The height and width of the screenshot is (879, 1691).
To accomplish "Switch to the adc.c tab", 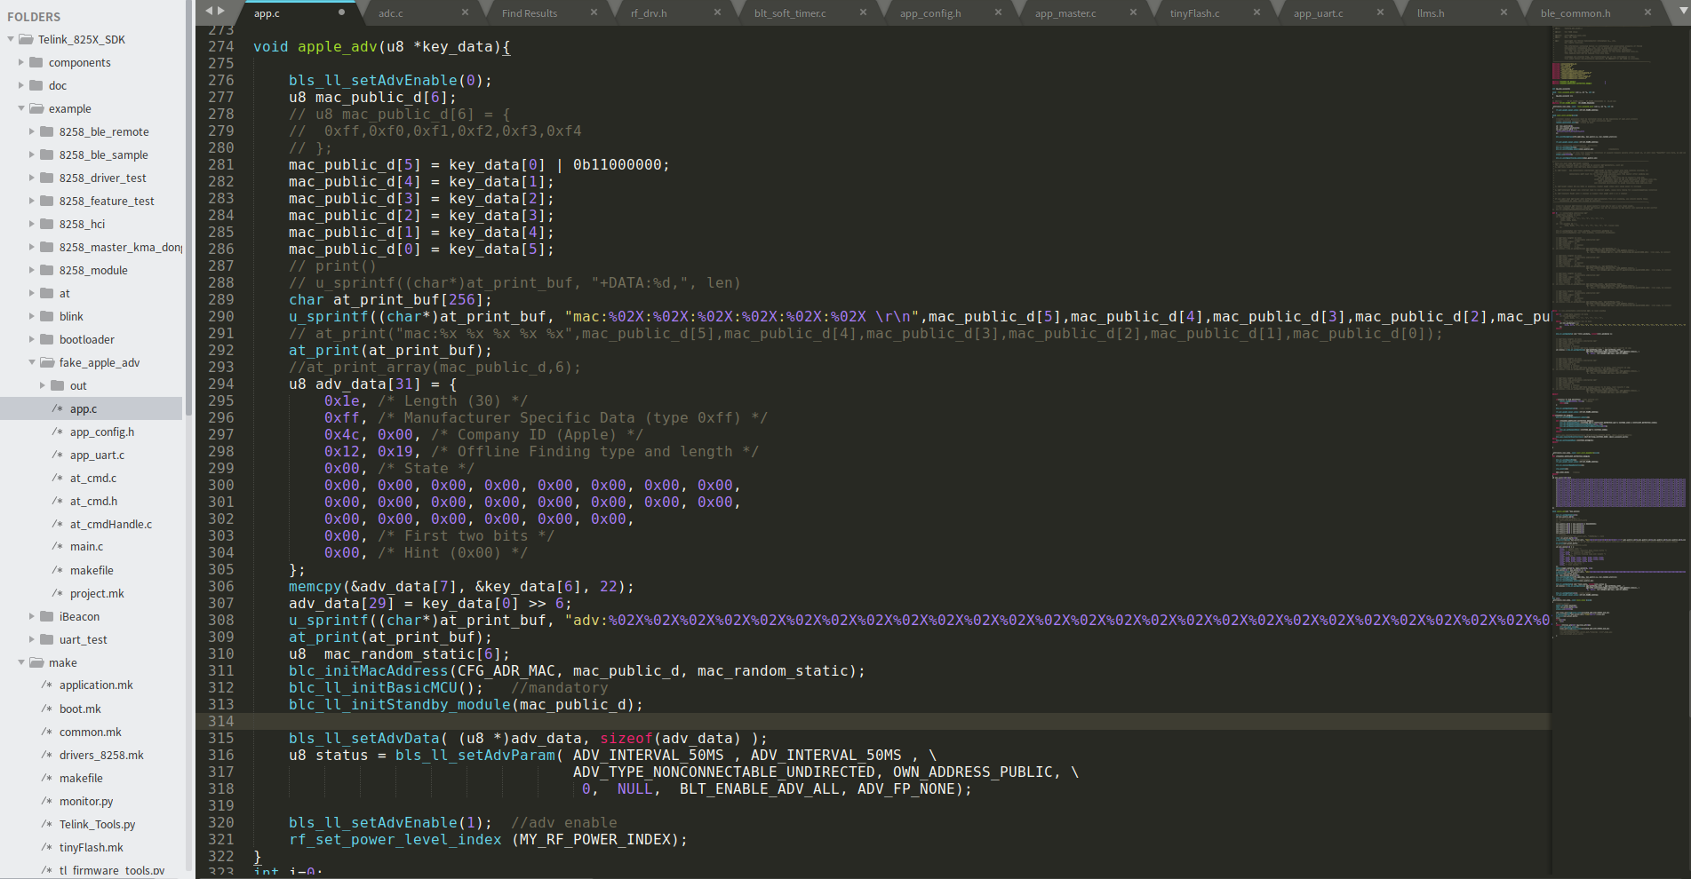I will (x=390, y=13).
